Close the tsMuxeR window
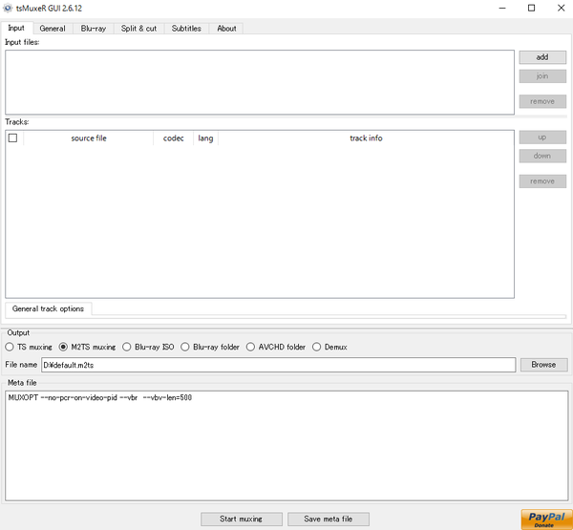Screen dimensions: 573x530 pos(562,8)
